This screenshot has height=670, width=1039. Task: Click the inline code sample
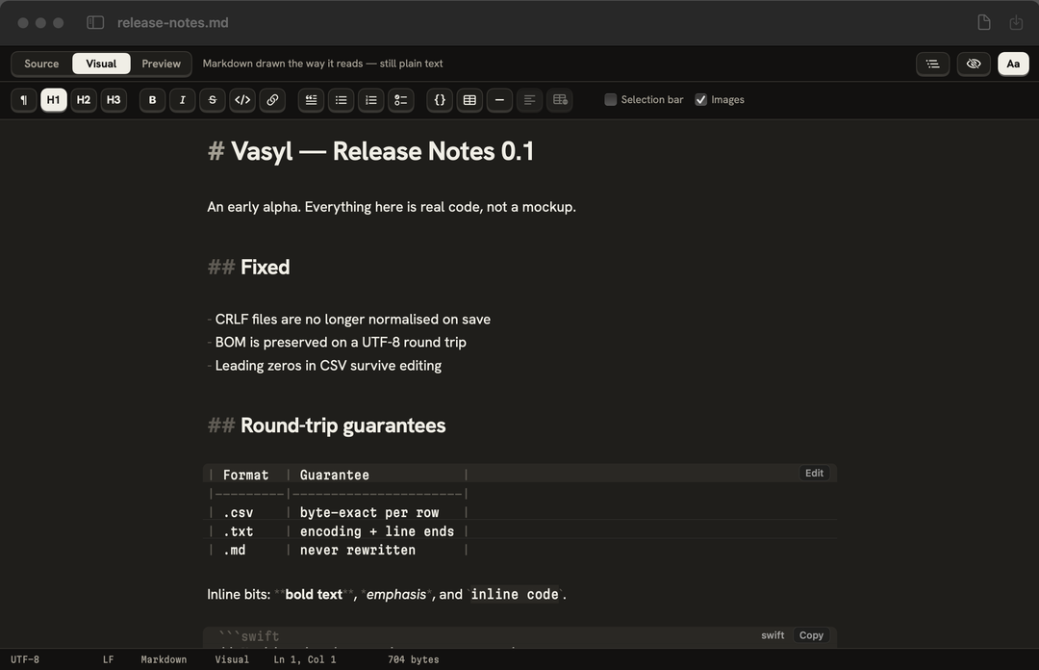tap(515, 594)
